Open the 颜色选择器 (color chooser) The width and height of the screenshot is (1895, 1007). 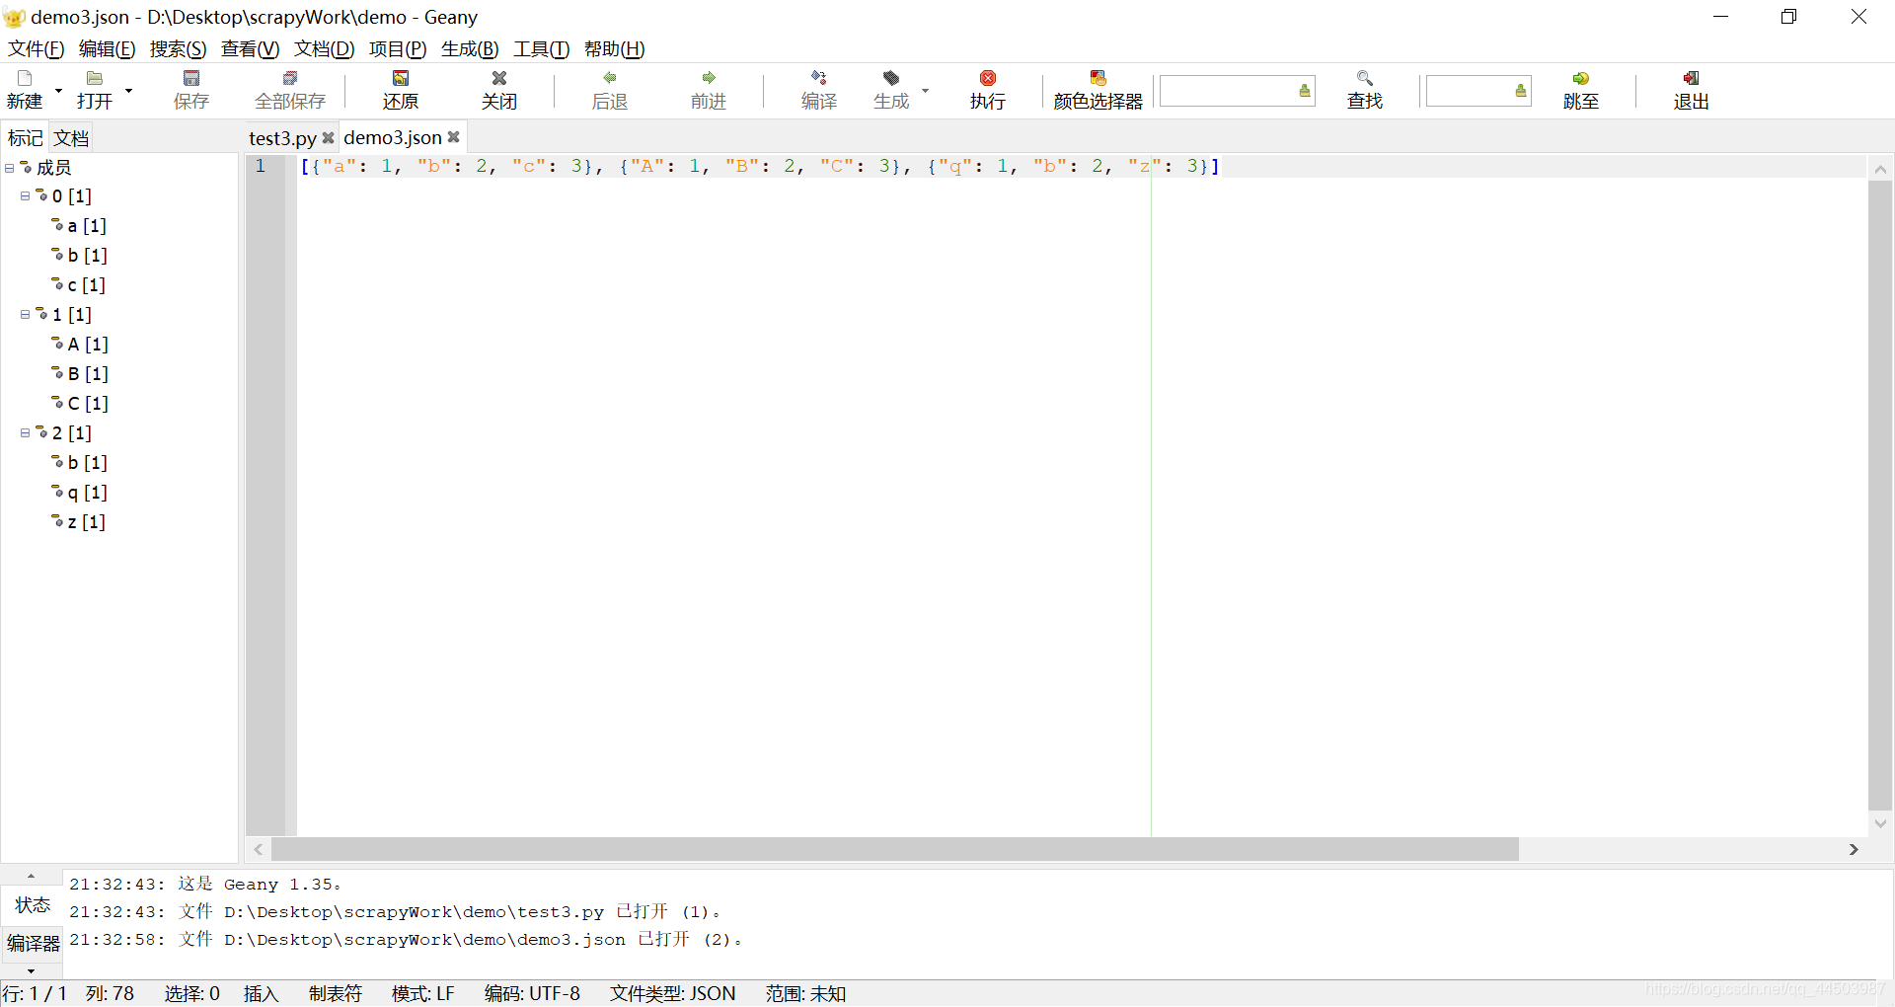(x=1098, y=91)
